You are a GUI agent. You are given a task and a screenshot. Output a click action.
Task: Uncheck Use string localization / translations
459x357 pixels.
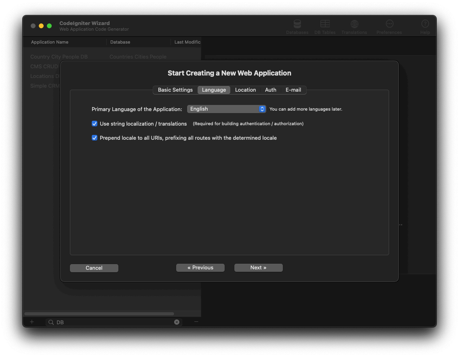(x=95, y=124)
